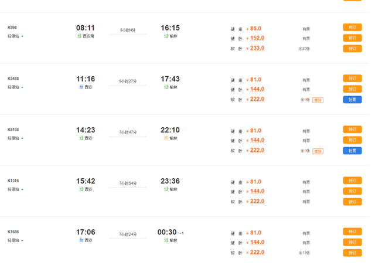Book the K998 硬座 seat at ¥86.0

pos(352,28)
